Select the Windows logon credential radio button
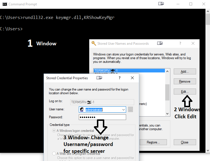210x161 pixels. point(54,131)
